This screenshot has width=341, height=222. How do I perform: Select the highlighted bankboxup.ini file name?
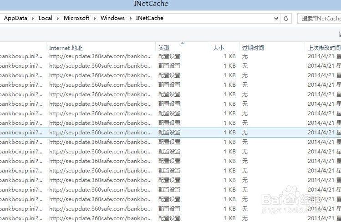click(x=21, y=133)
